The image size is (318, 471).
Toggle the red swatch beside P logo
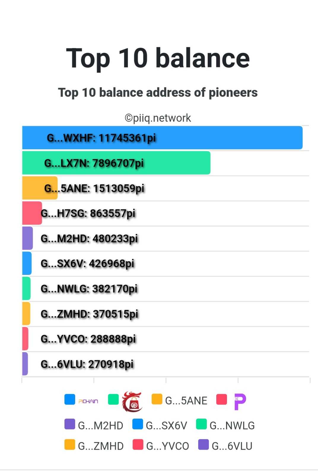[x=222, y=399]
